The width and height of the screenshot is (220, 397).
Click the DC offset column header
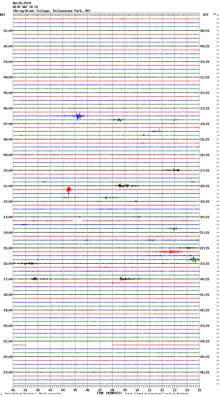(x=215, y=14)
